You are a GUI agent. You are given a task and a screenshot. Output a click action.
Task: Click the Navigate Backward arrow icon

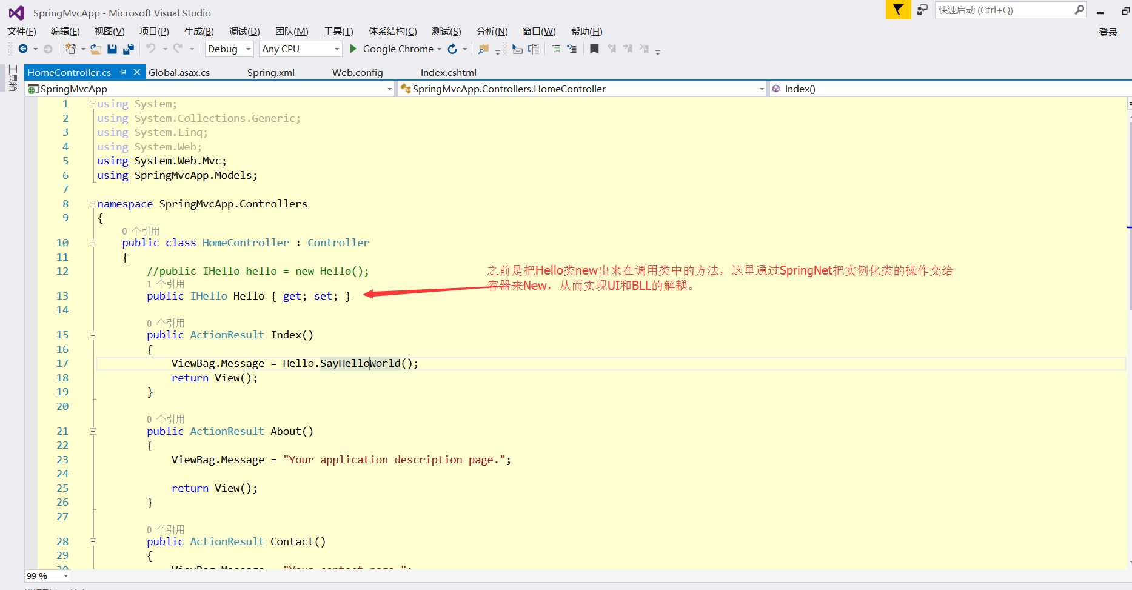point(23,49)
